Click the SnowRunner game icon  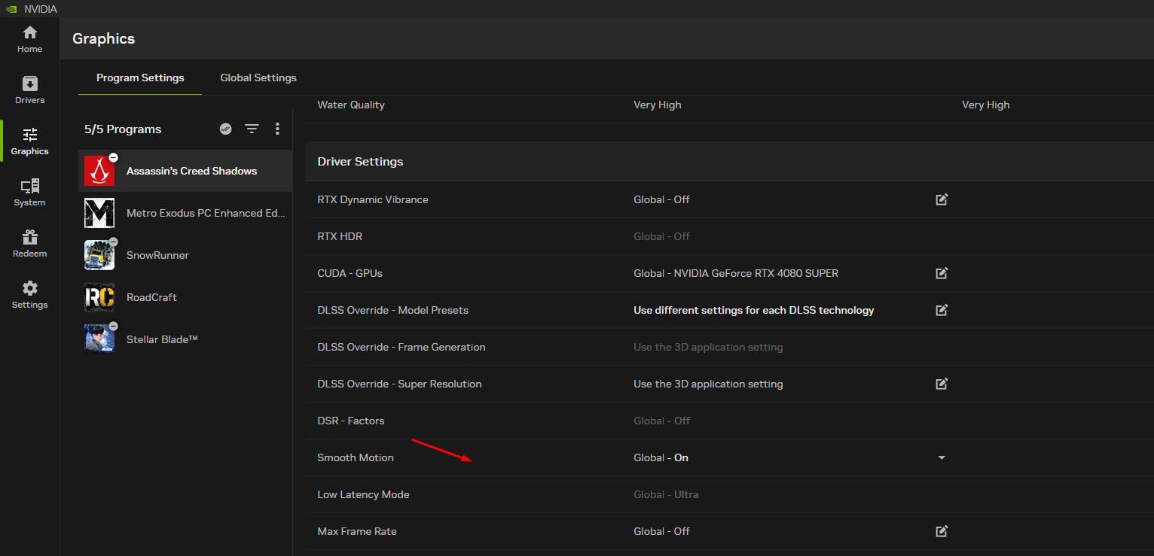[99, 255]
